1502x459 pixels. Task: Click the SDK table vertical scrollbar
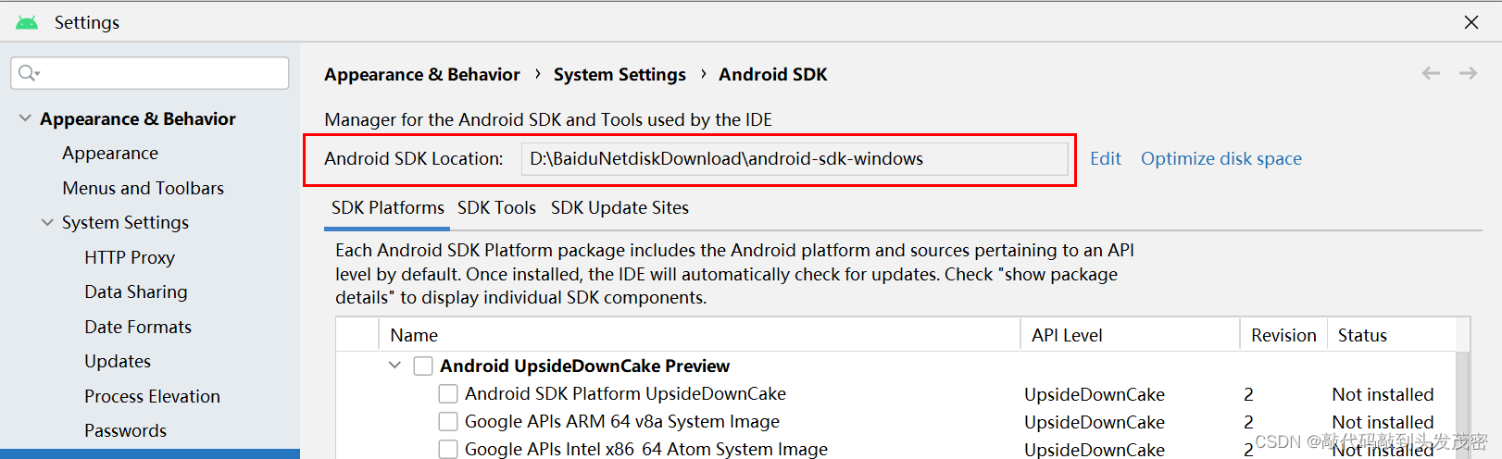[1462, 404]
